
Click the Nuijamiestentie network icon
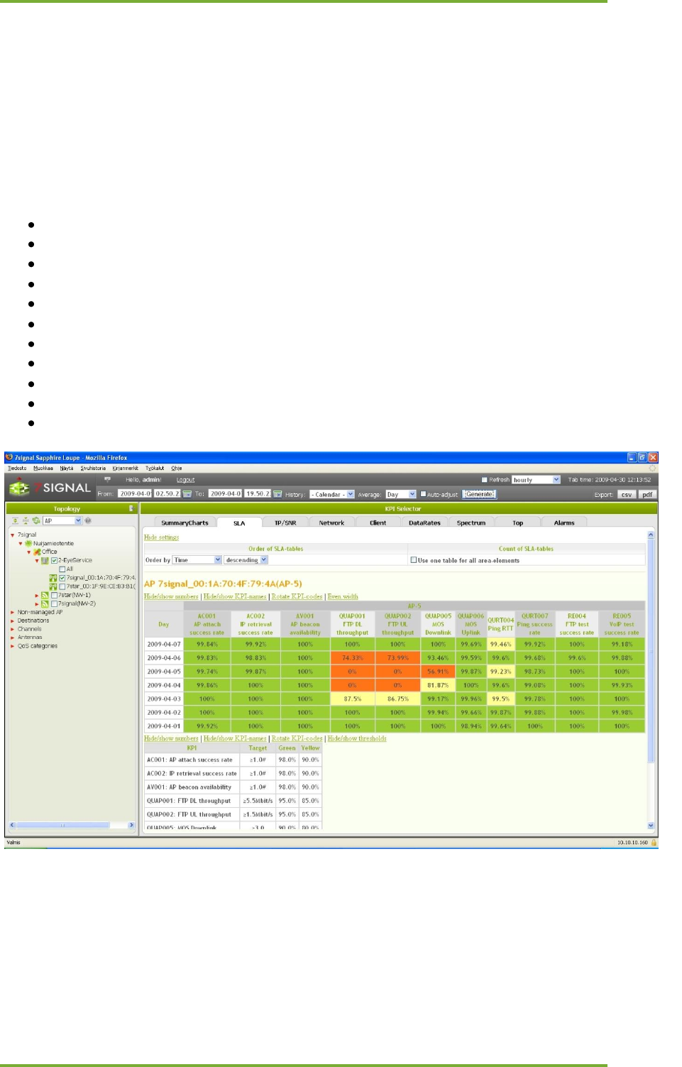click(28, 543)
